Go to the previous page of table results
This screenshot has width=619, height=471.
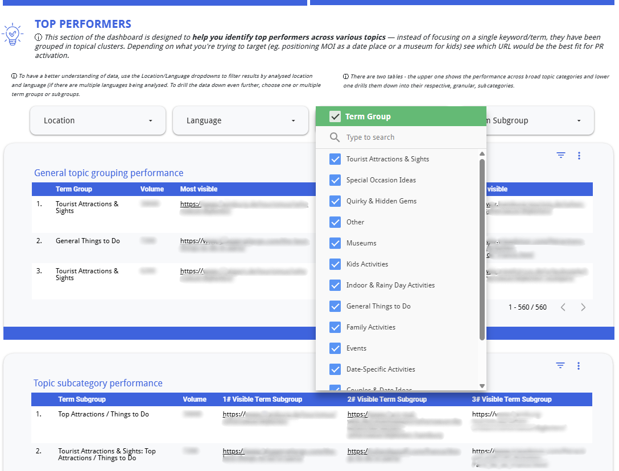pos(563,307)
